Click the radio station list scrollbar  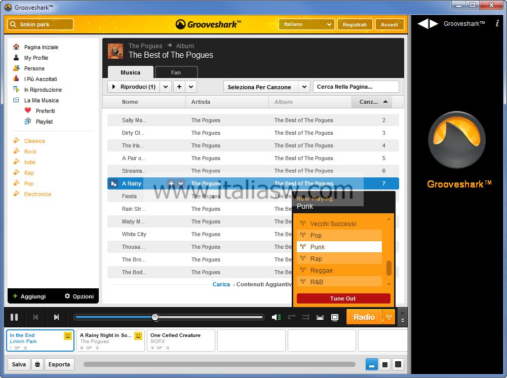pyautogui.click(x=389, y=268)
